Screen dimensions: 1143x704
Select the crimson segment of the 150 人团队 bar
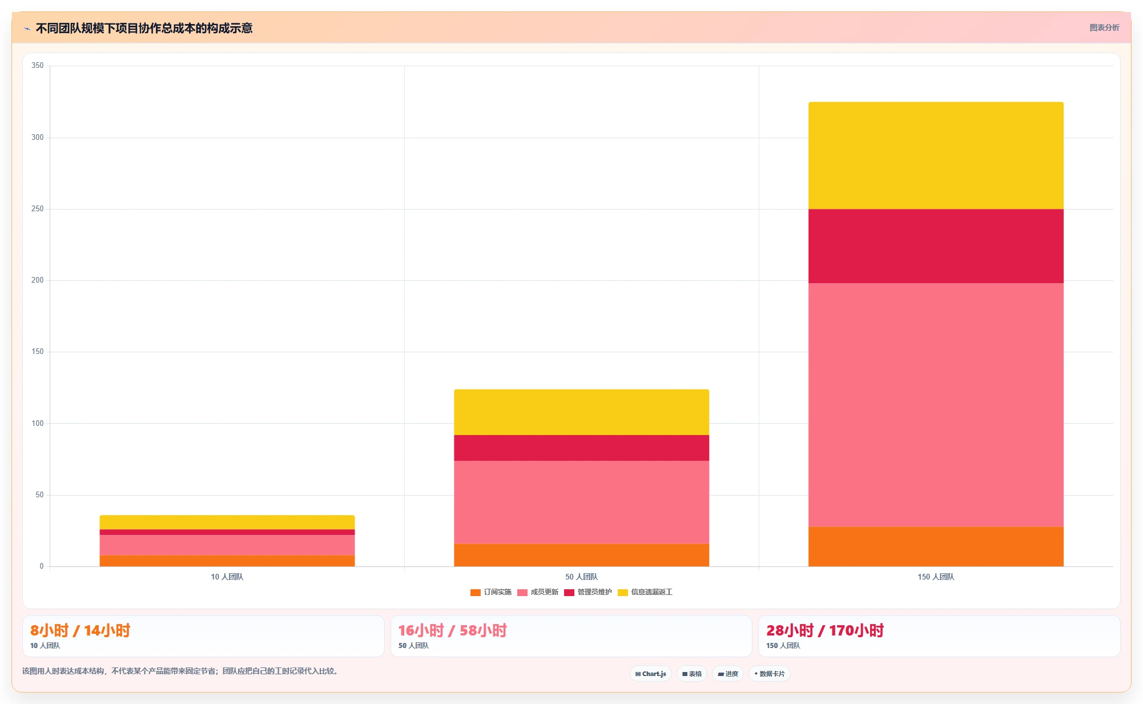[936, 246]
